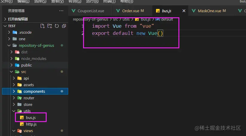Image resolution: width=246 pixels, height=136 pixels.
Task: Select the node_modules folder icon
Action: coord(17,58)
